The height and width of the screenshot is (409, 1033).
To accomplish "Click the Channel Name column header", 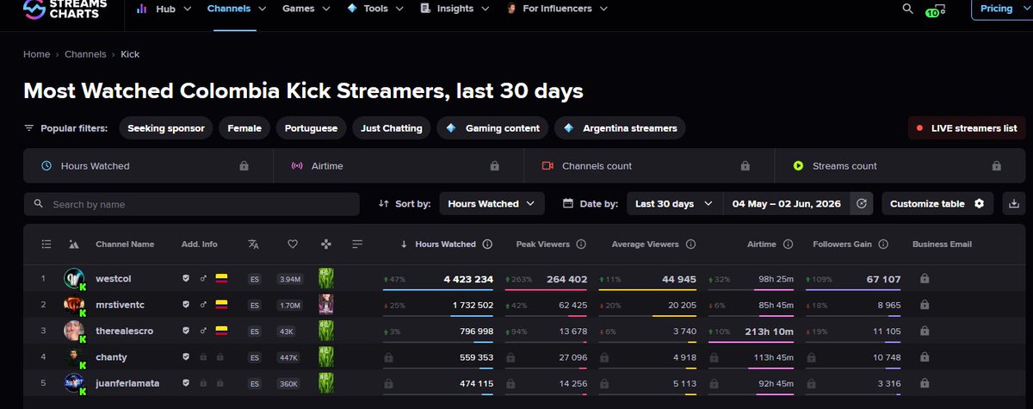I will (125, 245).
